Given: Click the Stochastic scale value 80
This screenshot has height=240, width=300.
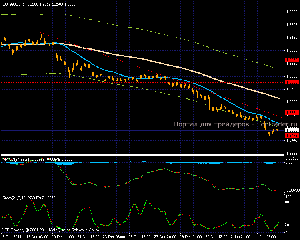Looking at the screenshot, I should tap(287, 202).
